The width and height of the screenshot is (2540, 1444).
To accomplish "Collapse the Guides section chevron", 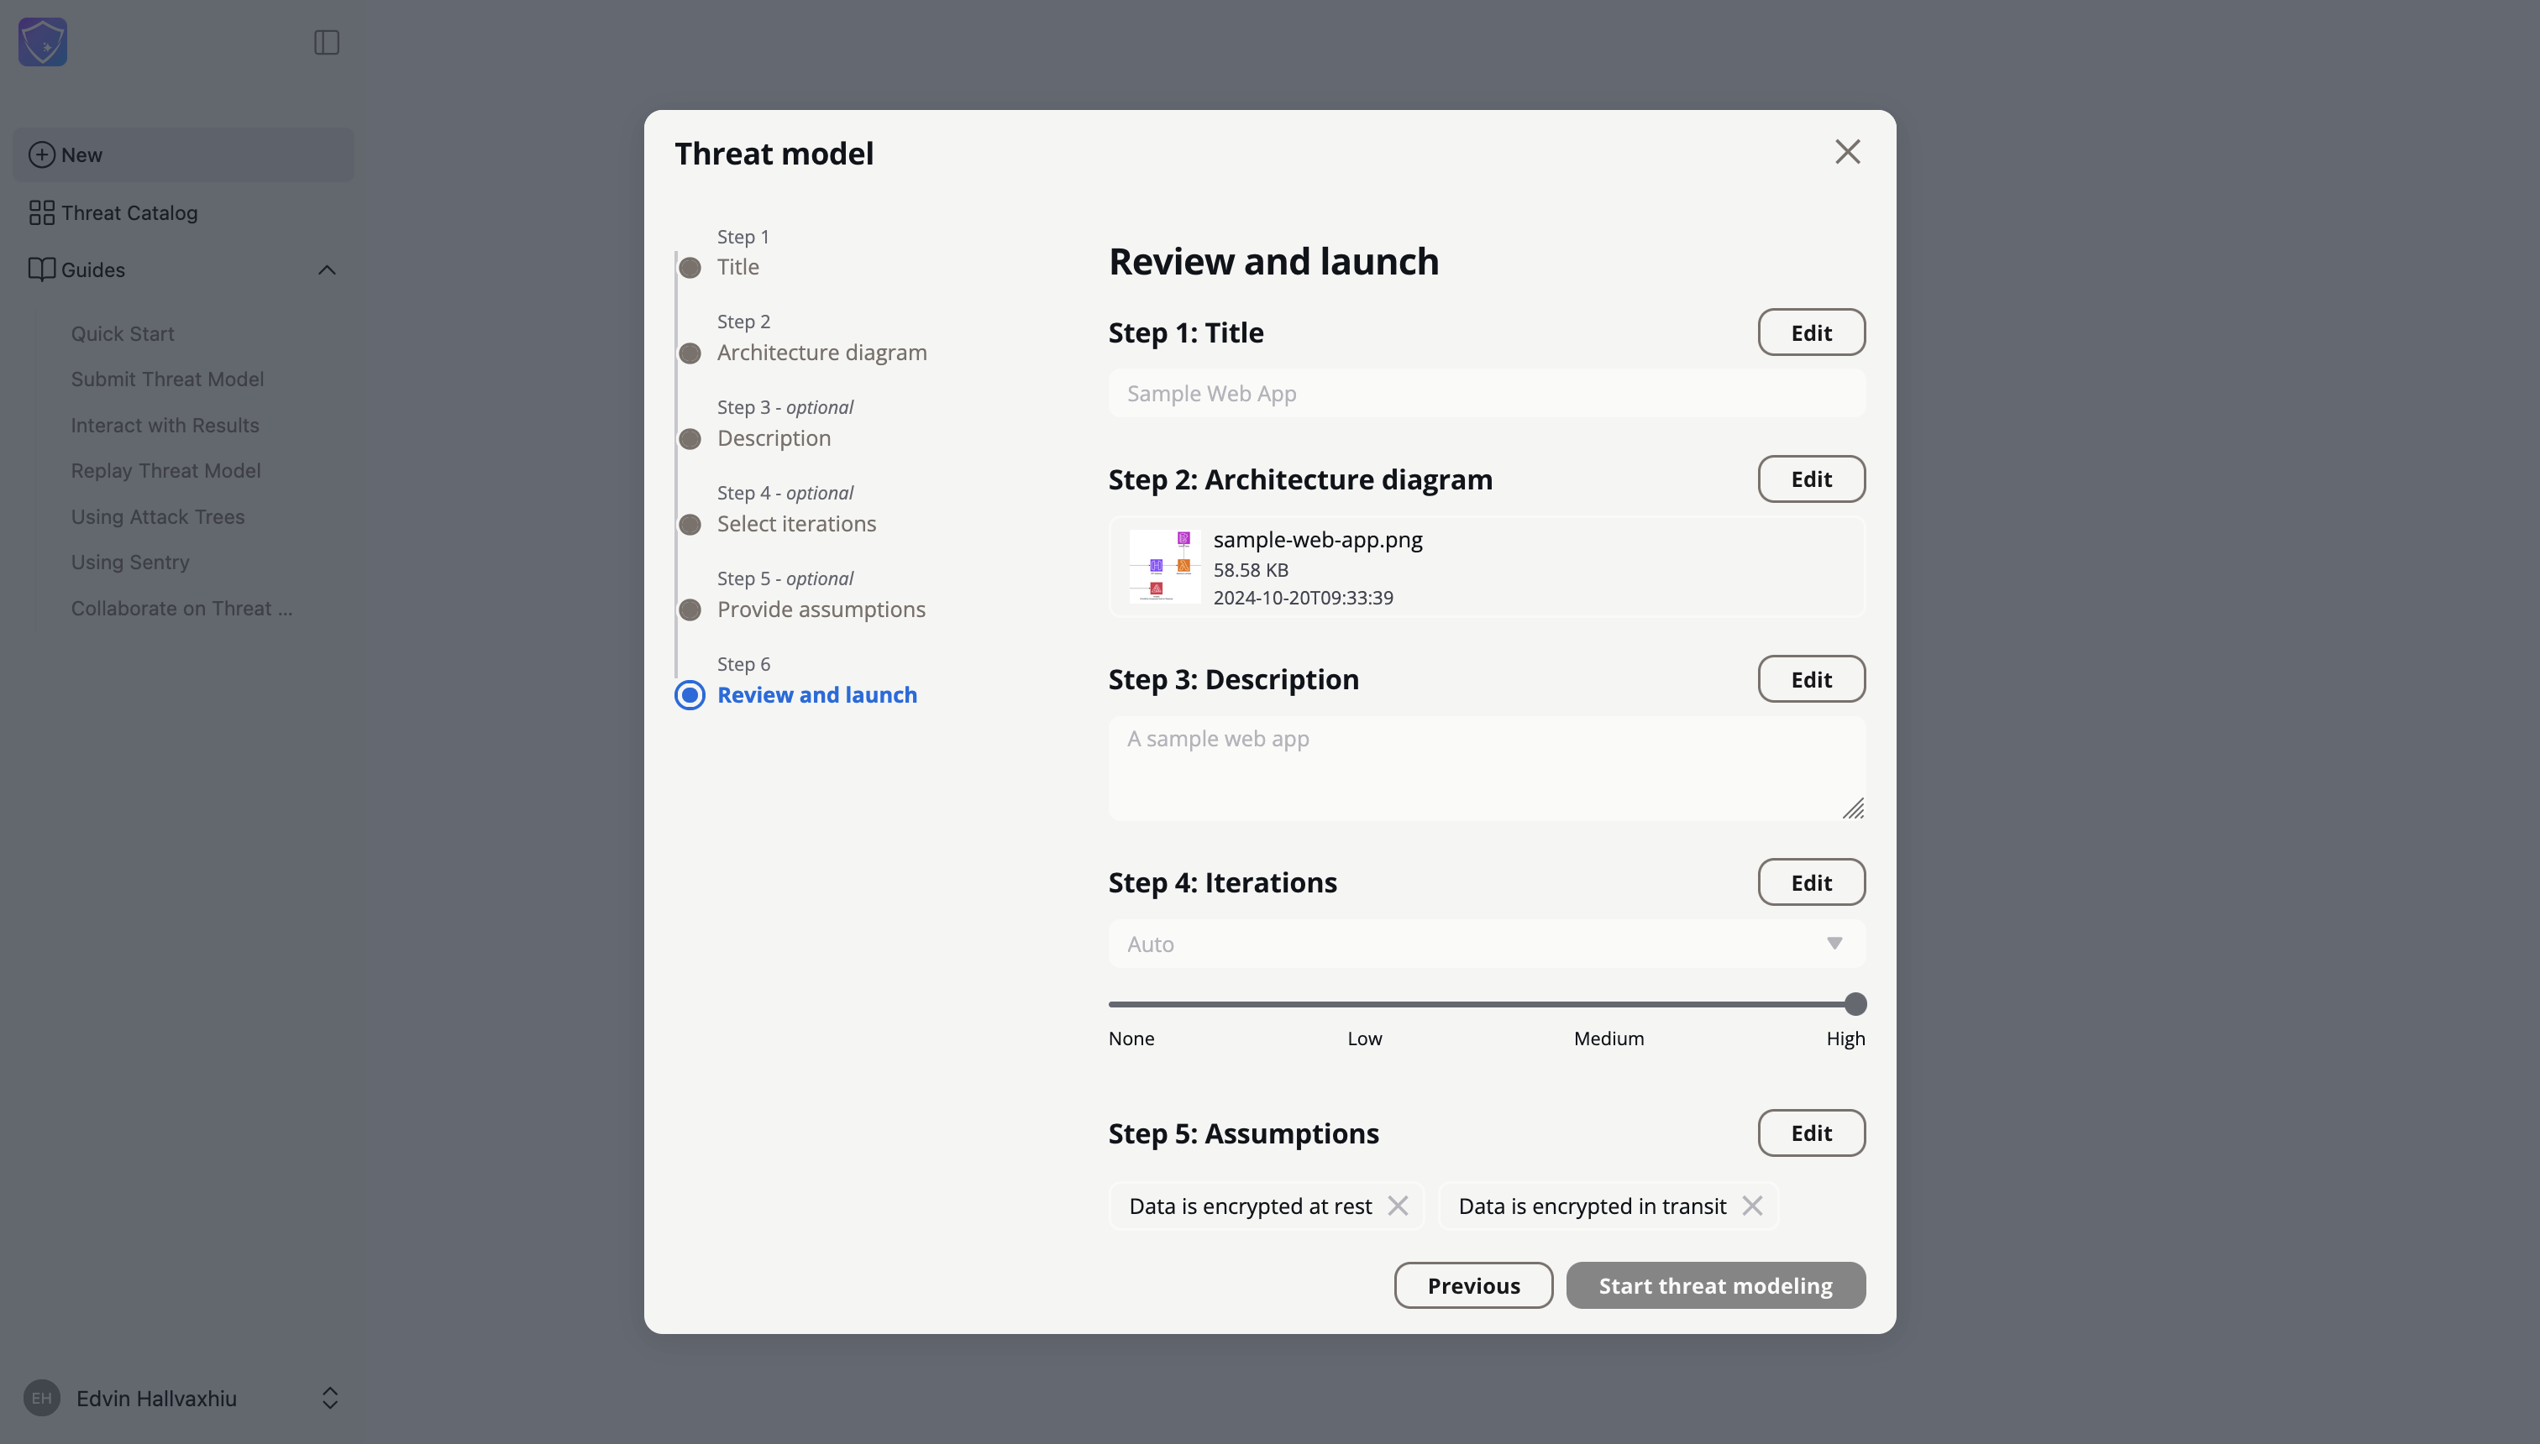I will [327, 269].
